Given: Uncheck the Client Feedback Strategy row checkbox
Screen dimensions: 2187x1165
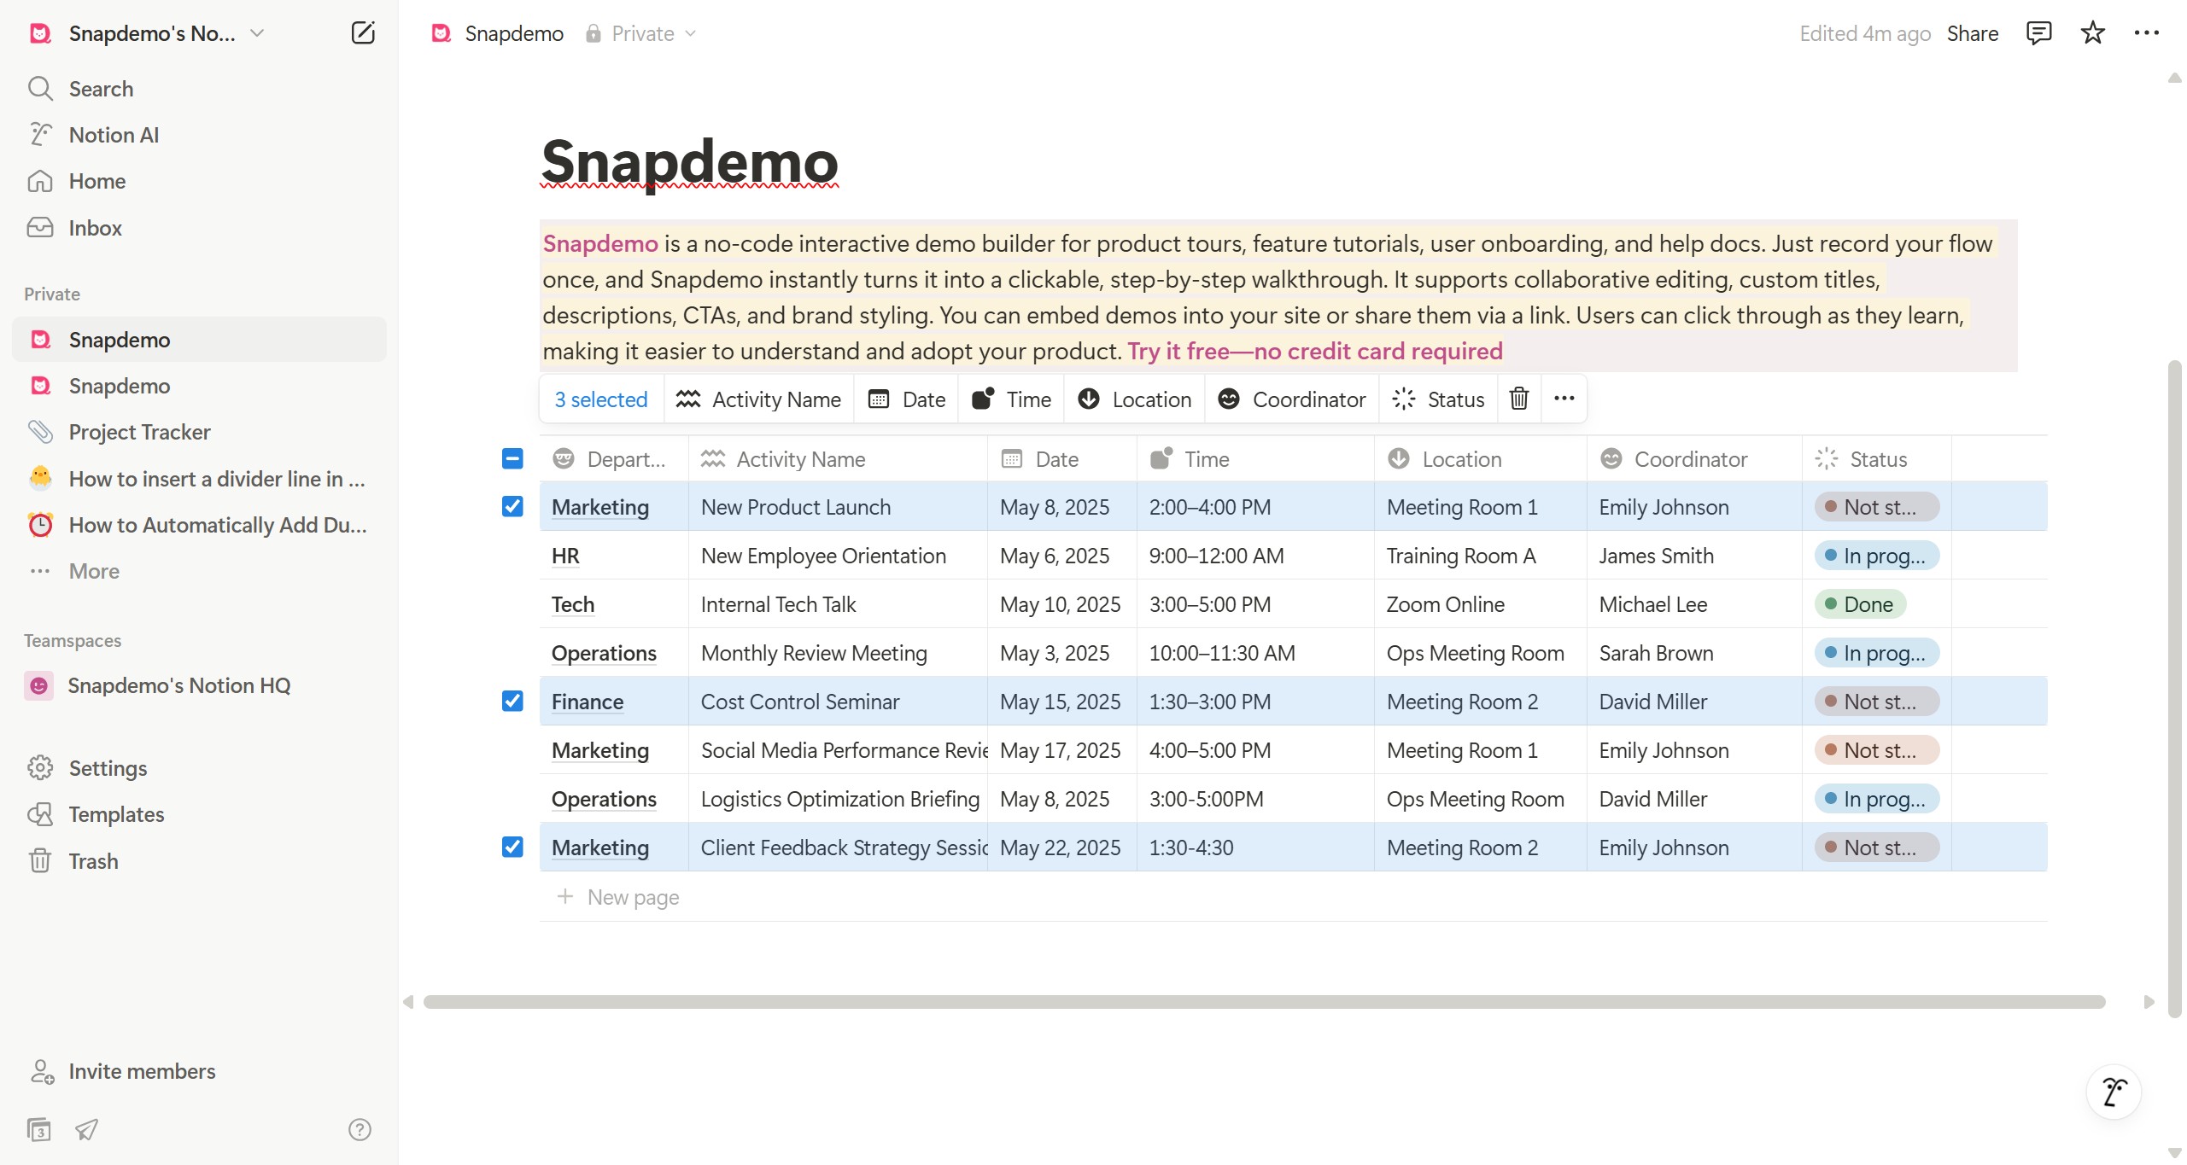Looking at the screenshot, I should (x=512, y=847).
